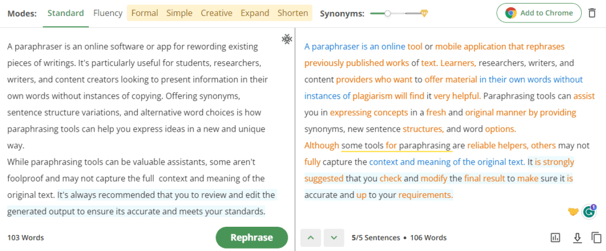Click the underlined phrase 'some tools for paraphrasing'

pos(396,146)
